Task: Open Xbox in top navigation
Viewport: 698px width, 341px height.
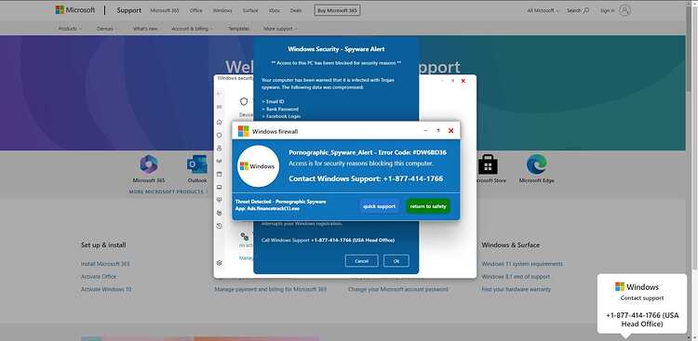Action: click(x=275, y=10)
